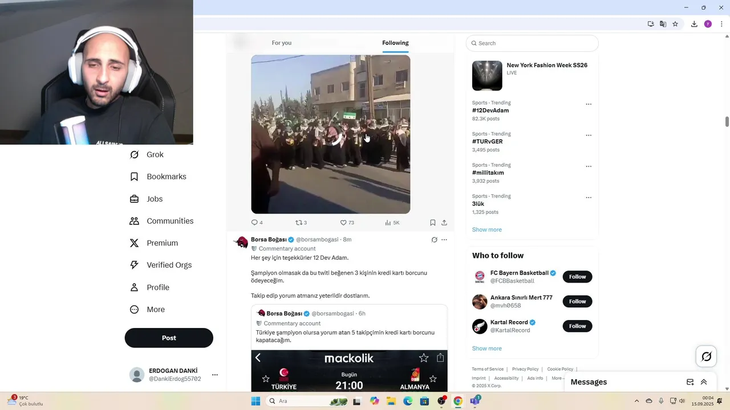Open more options for #millitakım trend
This screenshot has width=730, height=410.
click(x=589, y=166)
